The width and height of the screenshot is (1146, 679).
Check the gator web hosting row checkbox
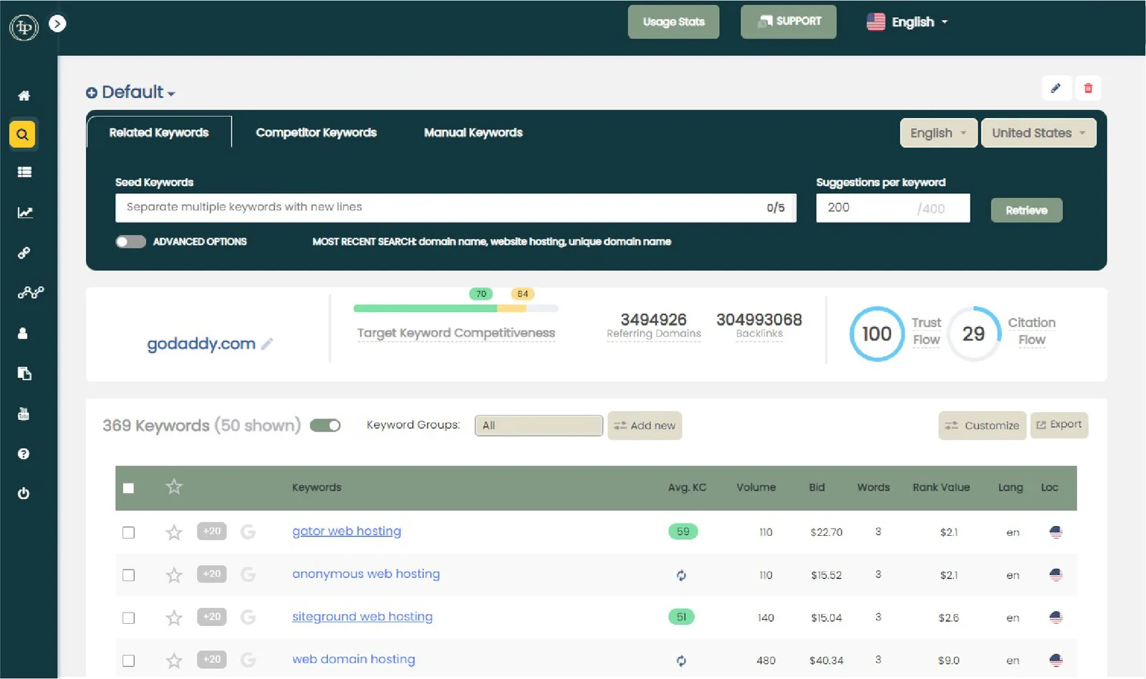tap(128, 532)
